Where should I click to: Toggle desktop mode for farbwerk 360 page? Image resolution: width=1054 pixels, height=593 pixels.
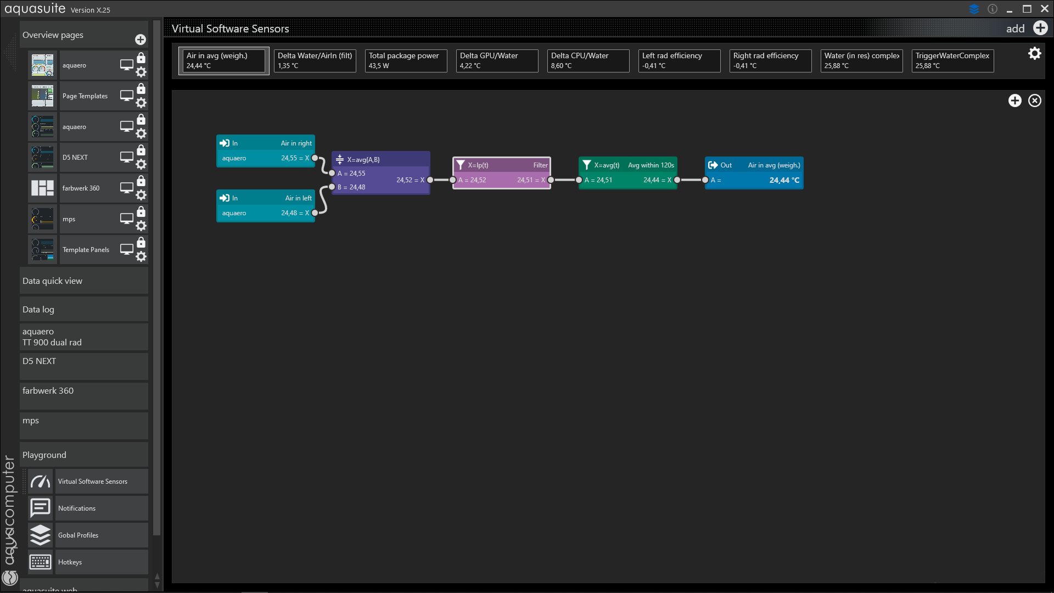pos(127,188)
